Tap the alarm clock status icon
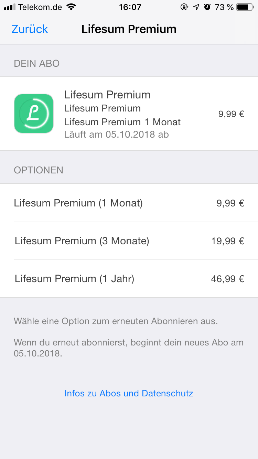The image size is (258, 459). click(x=207, y=7)
